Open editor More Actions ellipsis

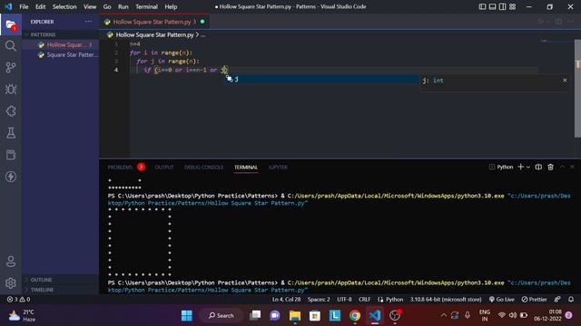(571, 22)
